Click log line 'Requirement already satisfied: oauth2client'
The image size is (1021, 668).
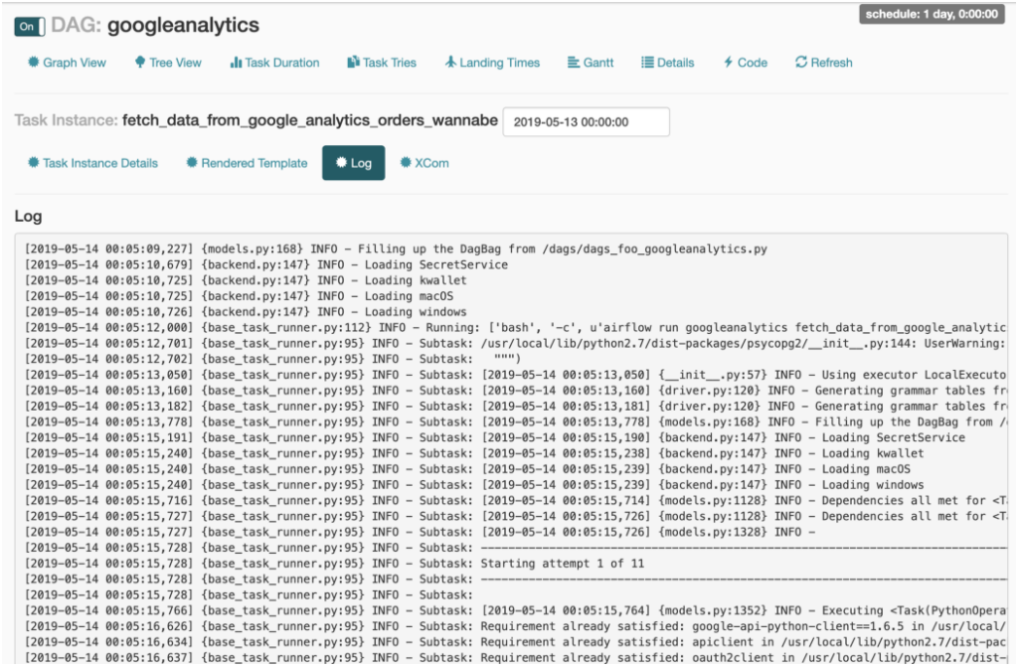[516, 658]
